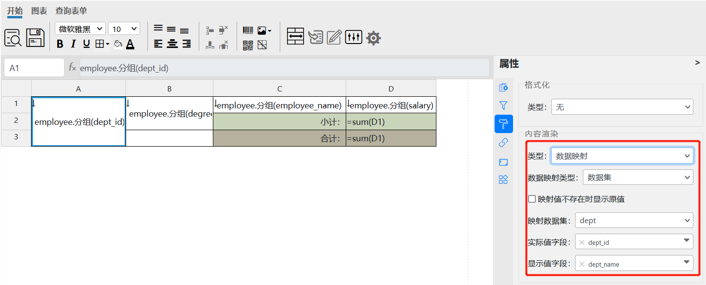The width and height of the screenshot is (706, 285).
Task: Click the cell name box A1
Action: 34,68
